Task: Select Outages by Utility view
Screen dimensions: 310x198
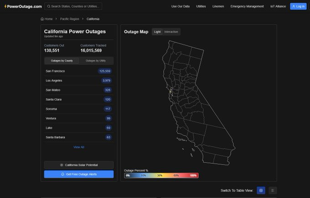Action: (96, 60)
